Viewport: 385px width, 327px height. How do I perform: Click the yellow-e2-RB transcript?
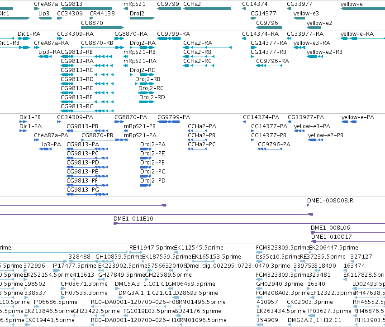[314, 57]
